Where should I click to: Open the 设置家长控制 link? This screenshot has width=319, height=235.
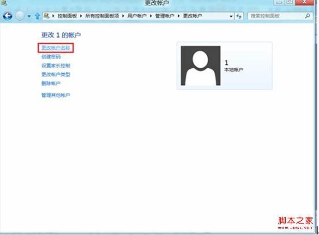(56, 65)
